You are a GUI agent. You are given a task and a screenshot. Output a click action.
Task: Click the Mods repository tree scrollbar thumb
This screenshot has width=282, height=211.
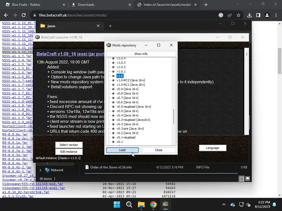point(174,116)
